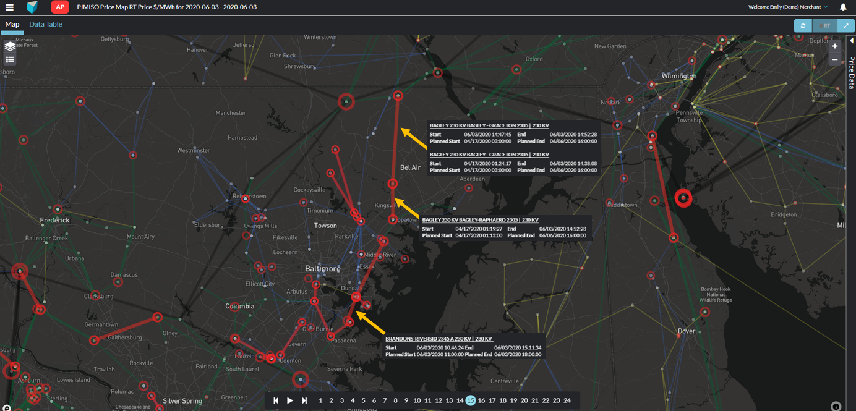Expand the Price Data side panel
The height and width of the screenshot is (411, 856).
tap(851, 41)
